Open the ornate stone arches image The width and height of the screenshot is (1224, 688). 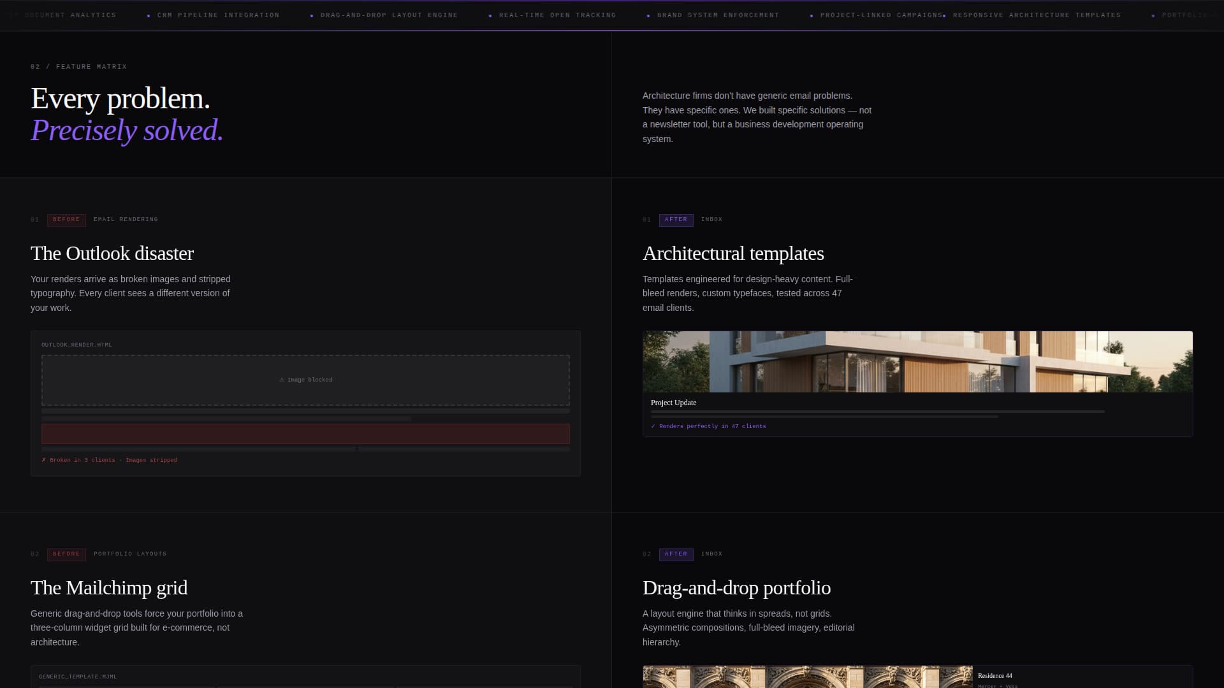[x=808, y=677]
